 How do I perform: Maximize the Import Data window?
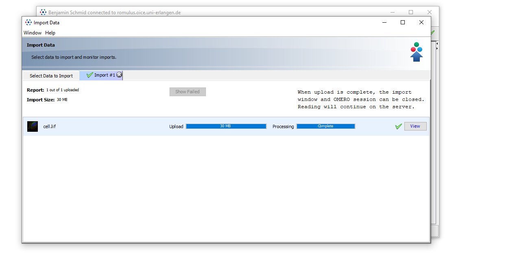pos(403,23)
